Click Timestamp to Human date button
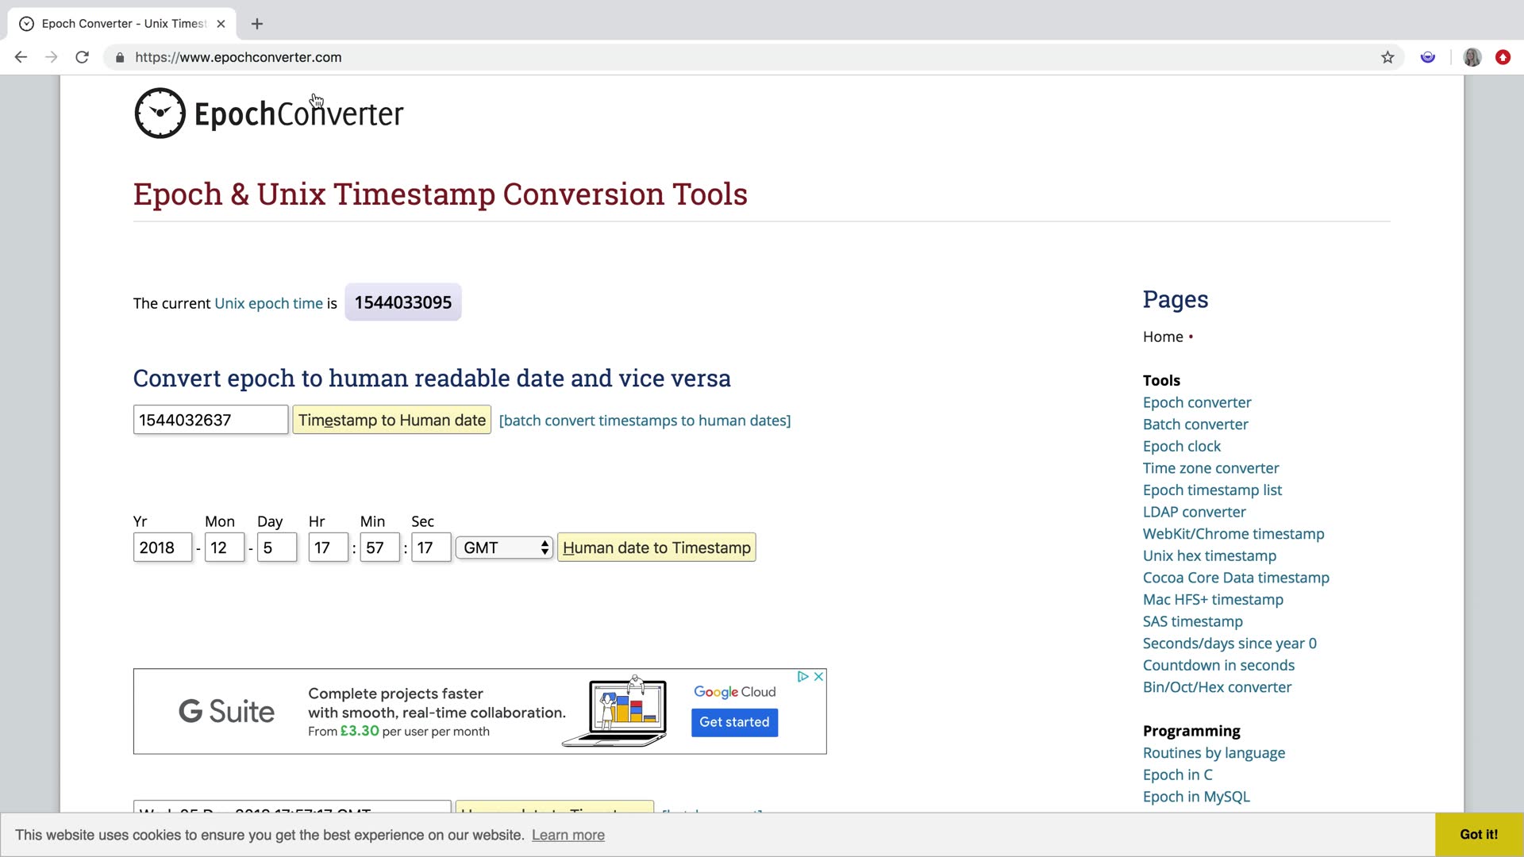Viewport: 1524px width, 857px height. tap(391, 420)
